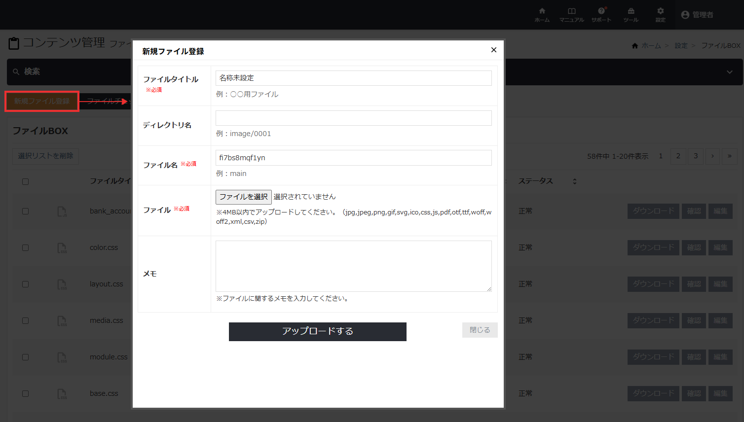Click the clipboard icon beside コンテンツ管理 heading
This screenshot has width=744, height=422.
click(x=13, y=42)
